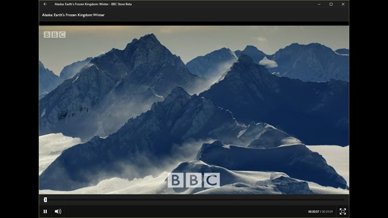
Task: Maximize the BBC Store window
Action: click(x=331, y=4)
